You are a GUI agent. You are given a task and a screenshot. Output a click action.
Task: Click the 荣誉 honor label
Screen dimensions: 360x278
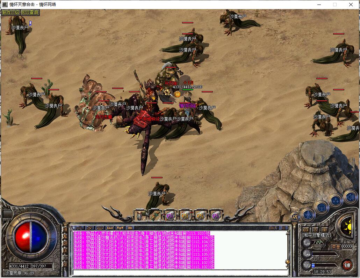[336, 247]
